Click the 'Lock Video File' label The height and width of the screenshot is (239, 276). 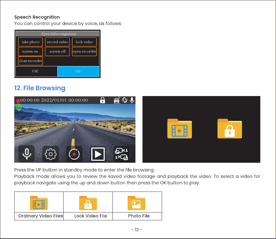pos(90,216)
